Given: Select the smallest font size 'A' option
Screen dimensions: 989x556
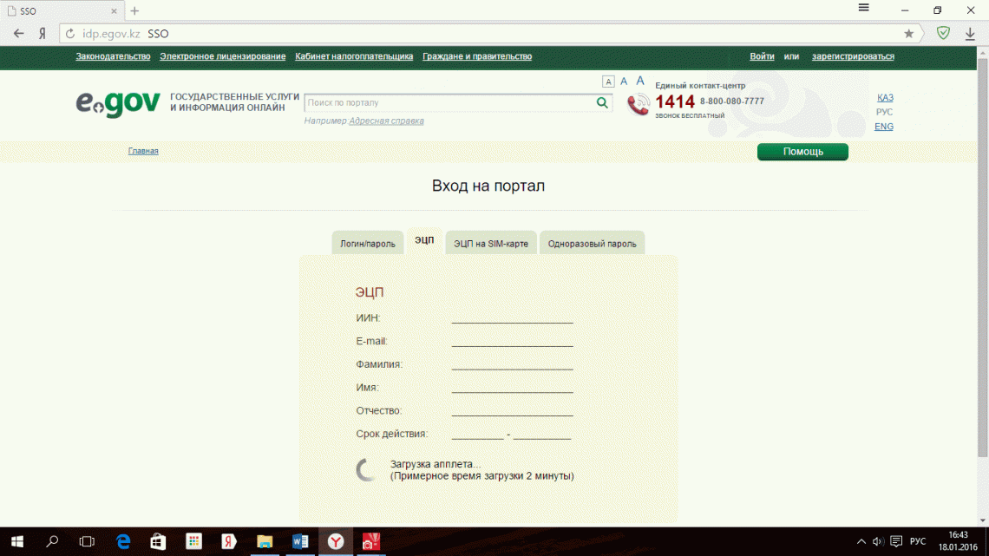Looking at the screenshot, I should point(608,81).
